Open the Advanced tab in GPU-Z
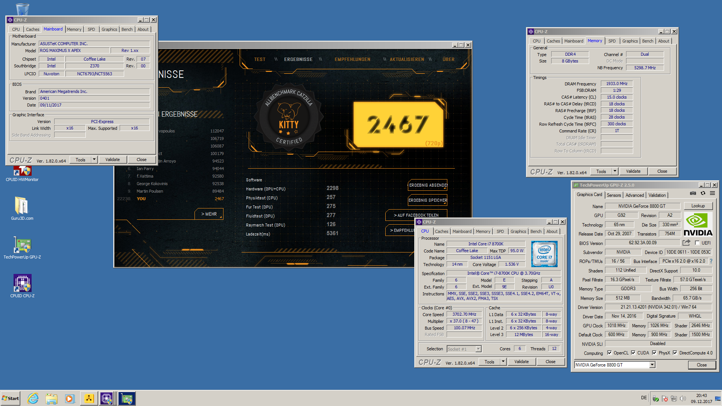The image size is (722, 406). pos(635,195)
